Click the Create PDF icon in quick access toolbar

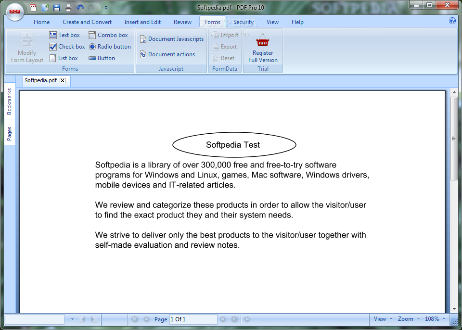pos(33,7)
